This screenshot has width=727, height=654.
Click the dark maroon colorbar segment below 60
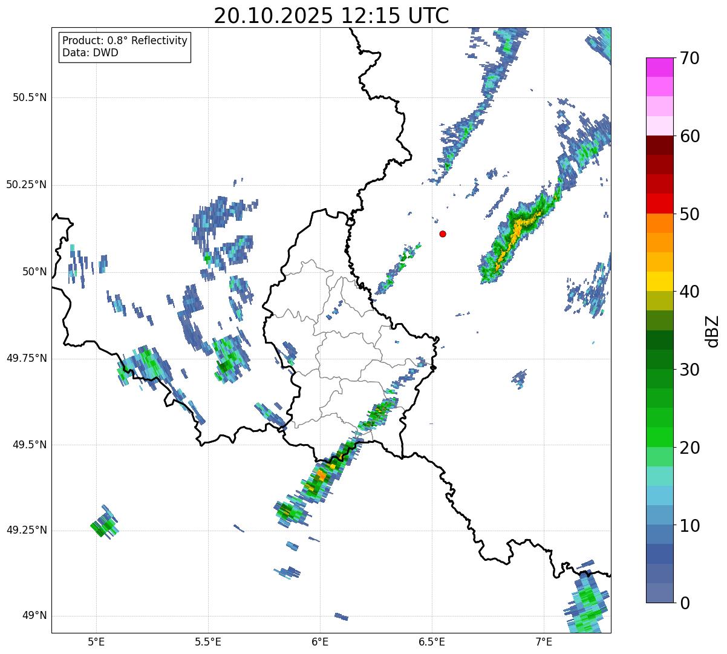coord(659,146)
